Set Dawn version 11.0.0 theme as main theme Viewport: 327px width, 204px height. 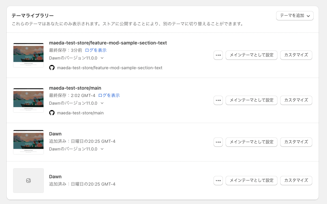tap(251, 142)
